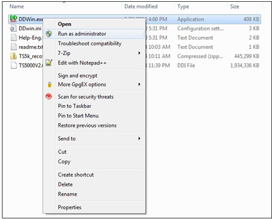
Task: Choose Delete from the context menu
Action: [x=94, y=184]
